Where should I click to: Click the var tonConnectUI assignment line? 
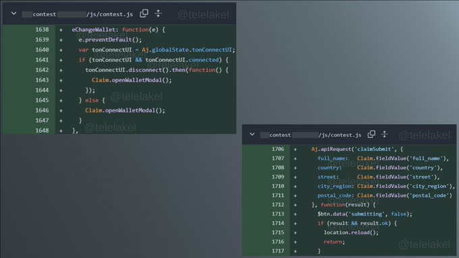tap(157, 50)
